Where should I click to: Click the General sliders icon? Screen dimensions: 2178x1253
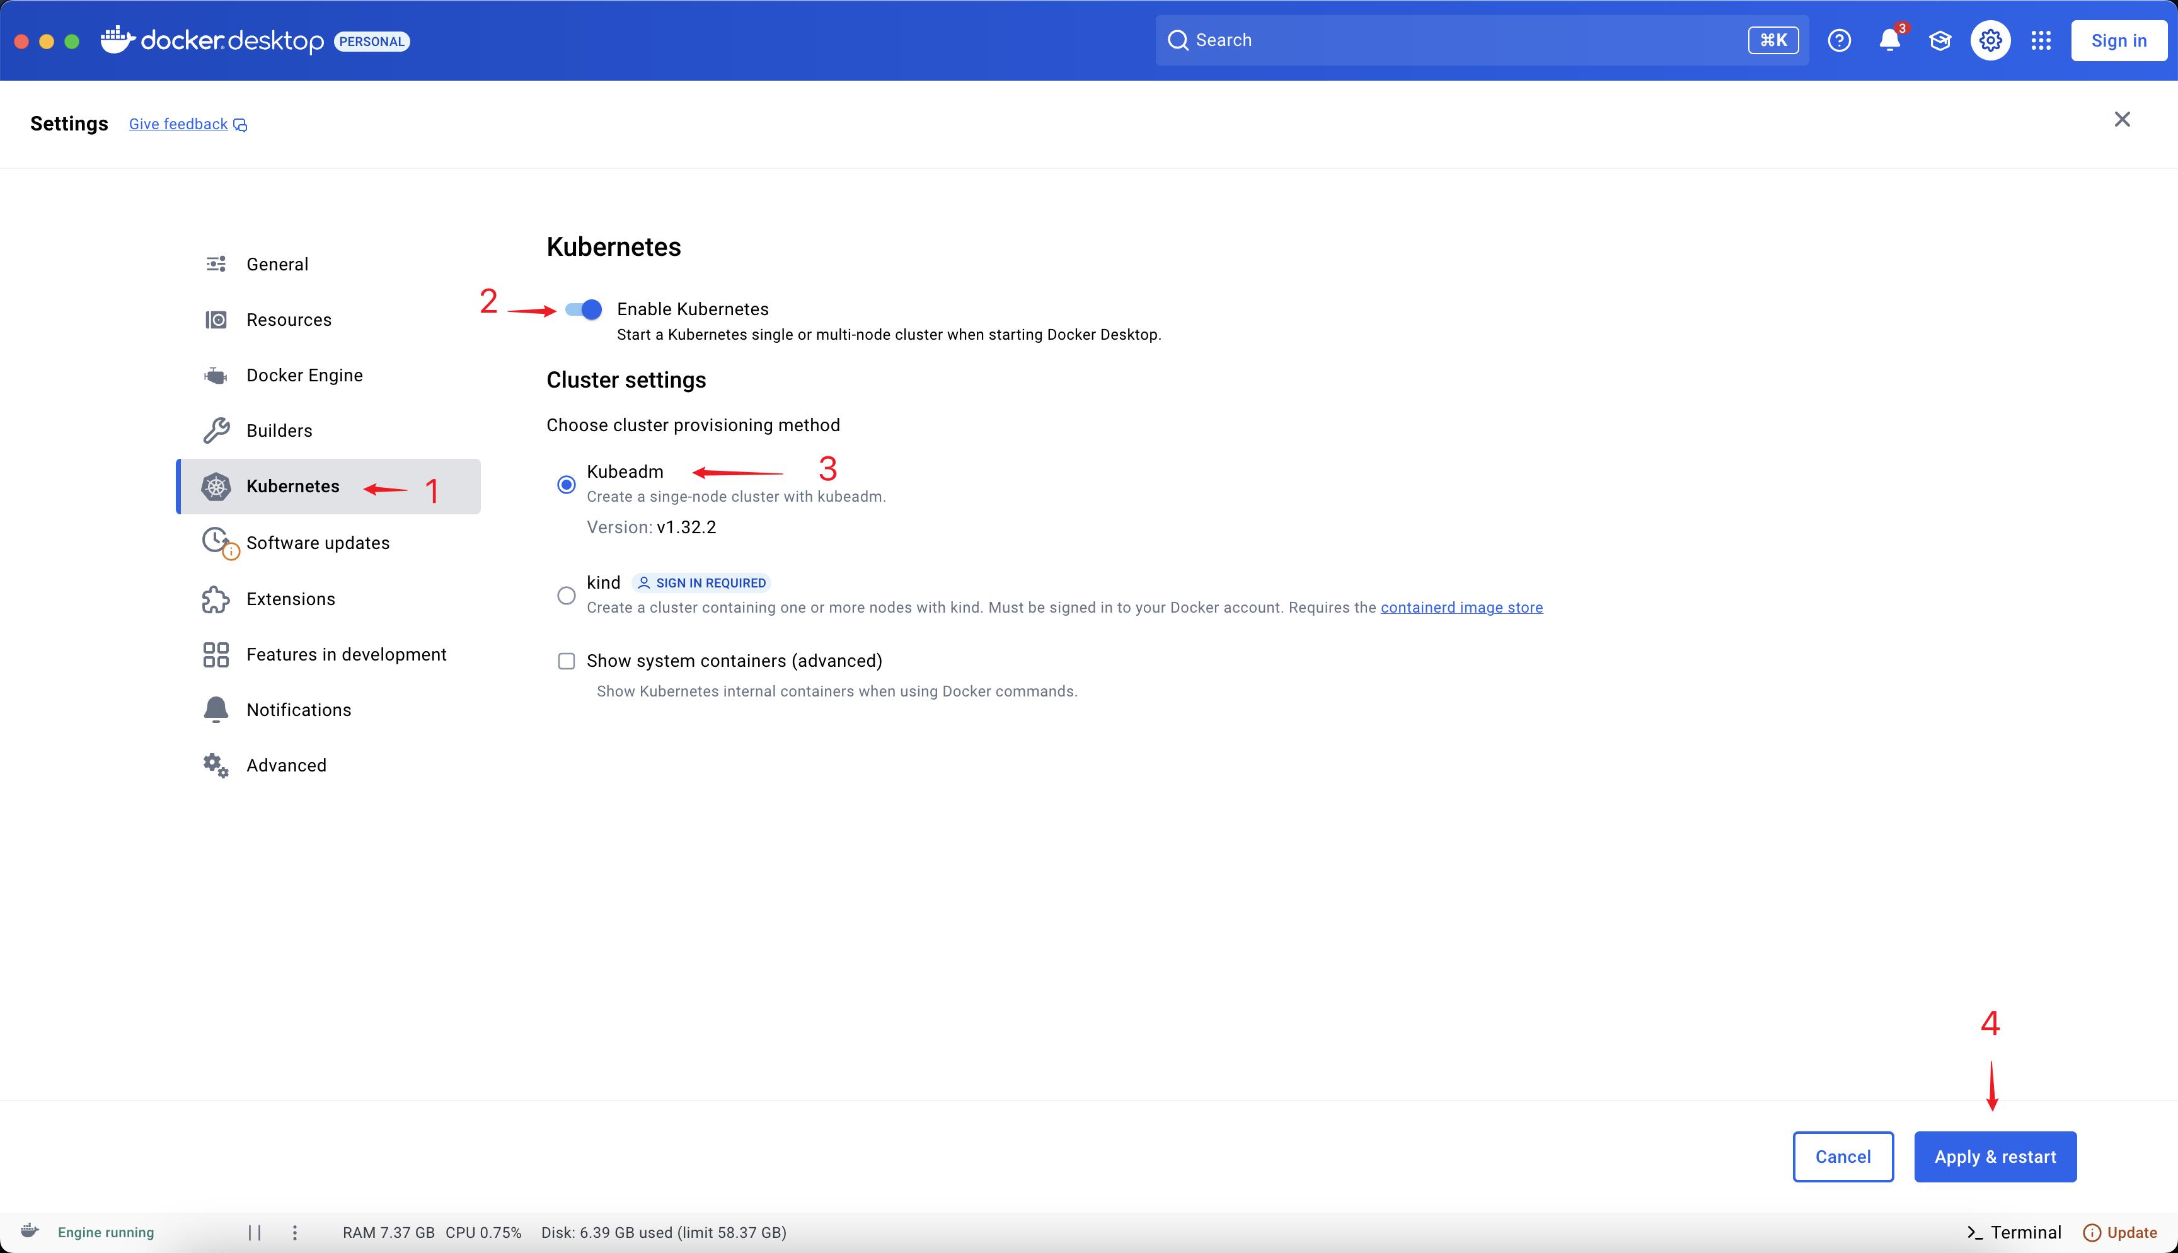point(216,263)
